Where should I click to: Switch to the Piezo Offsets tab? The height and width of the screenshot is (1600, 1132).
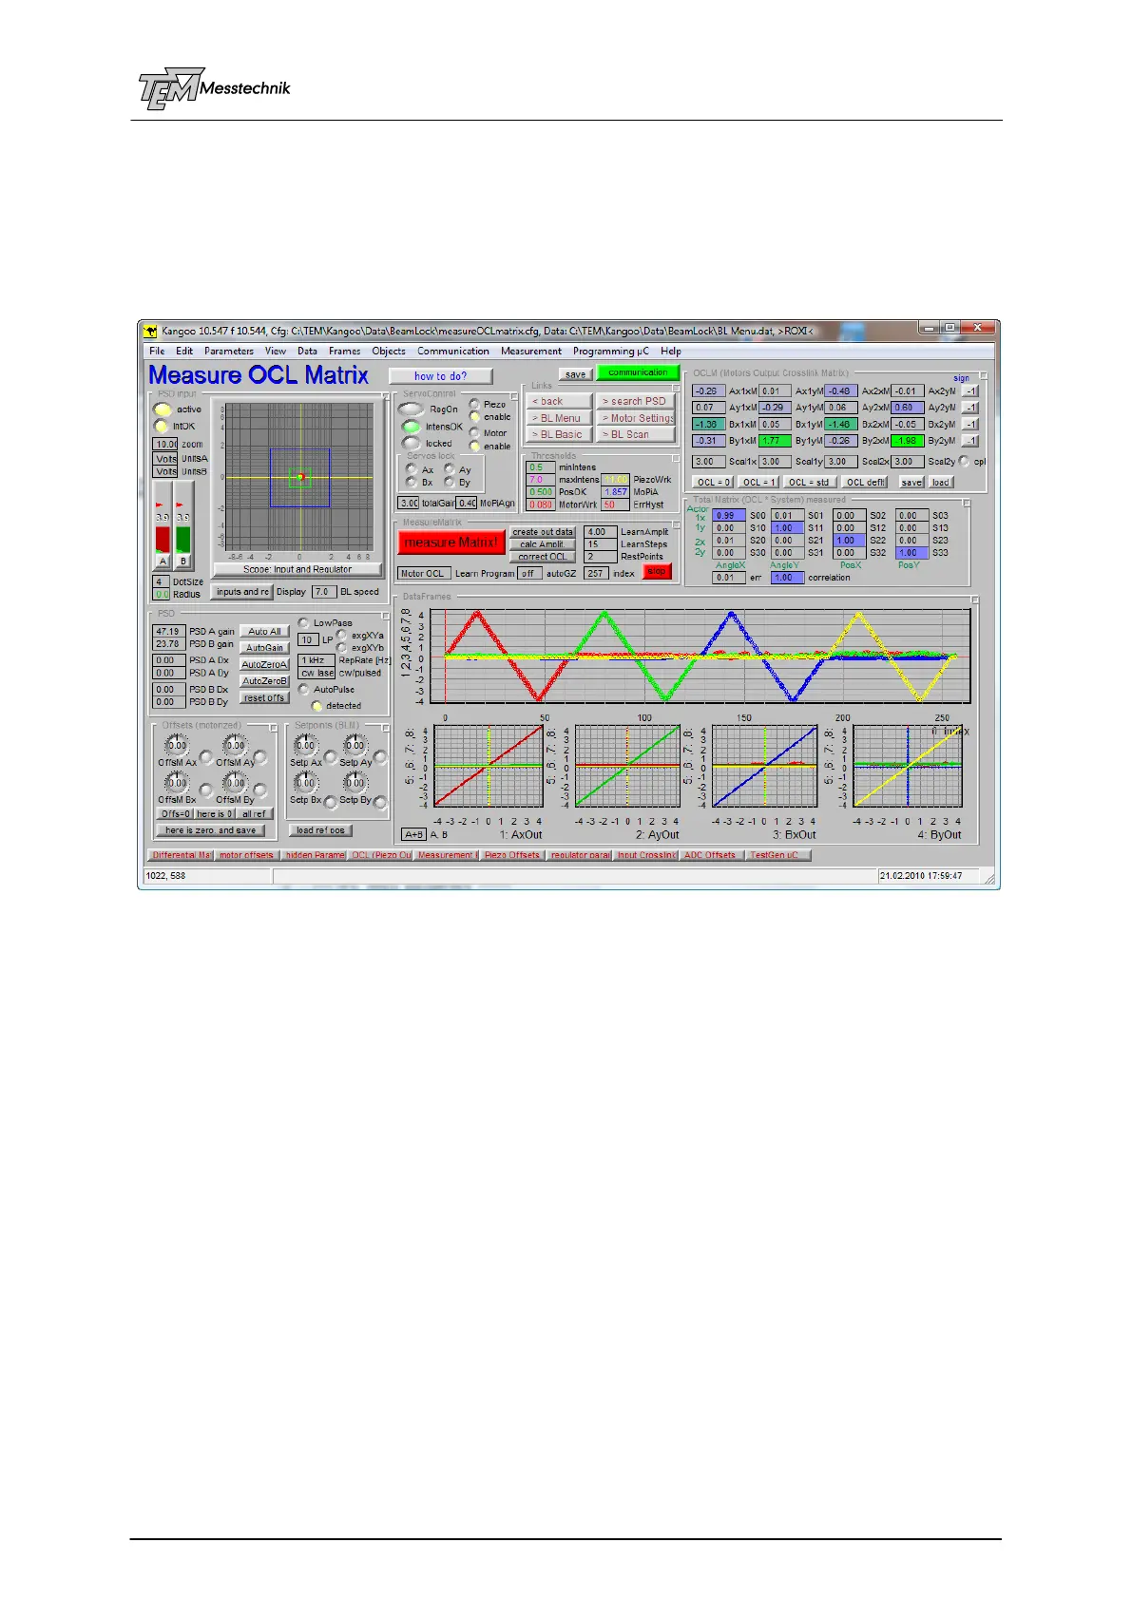point(511,855)
